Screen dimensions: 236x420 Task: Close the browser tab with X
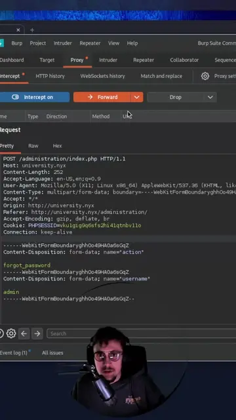coord(18,30)
